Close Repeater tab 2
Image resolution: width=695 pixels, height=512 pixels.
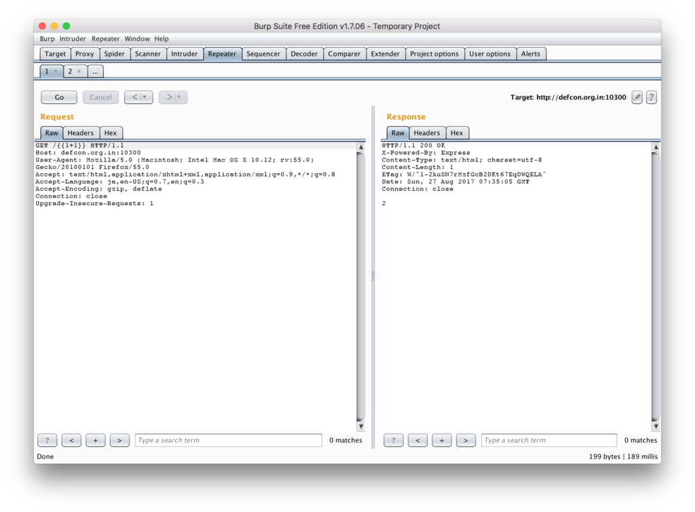79,71
